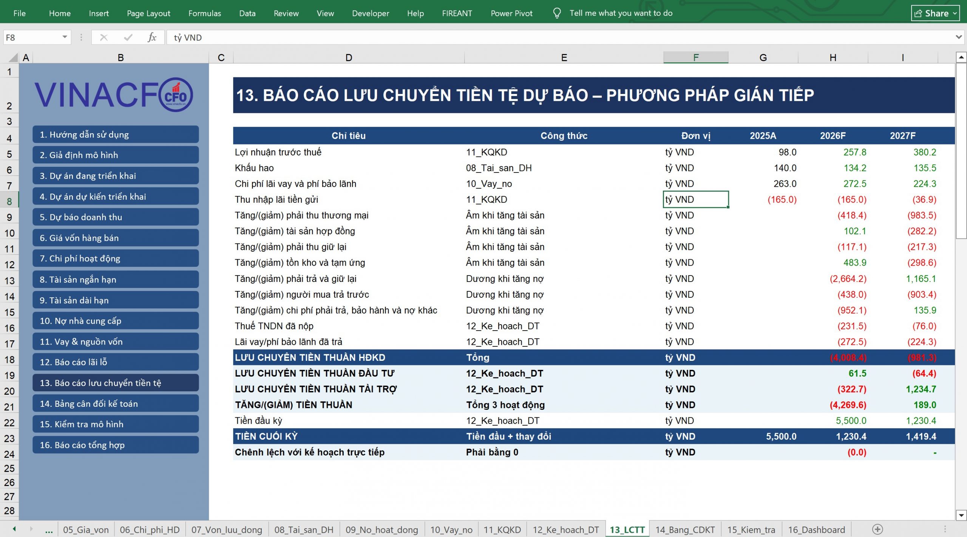Click '16. Báo cáo tổng hợp' button
Image resolution: width=967 pixels, height=537 pixels.
click(x=116, y=445)
